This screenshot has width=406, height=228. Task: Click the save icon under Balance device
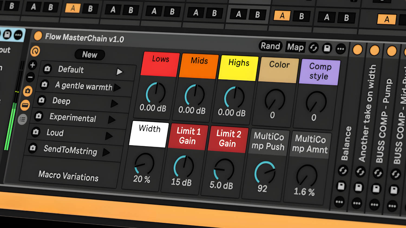pyautogui.click(x=341, y=186)
